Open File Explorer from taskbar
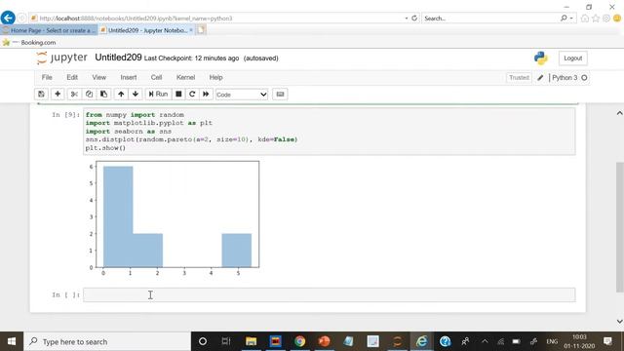The image size is (624, 351). 251,341
